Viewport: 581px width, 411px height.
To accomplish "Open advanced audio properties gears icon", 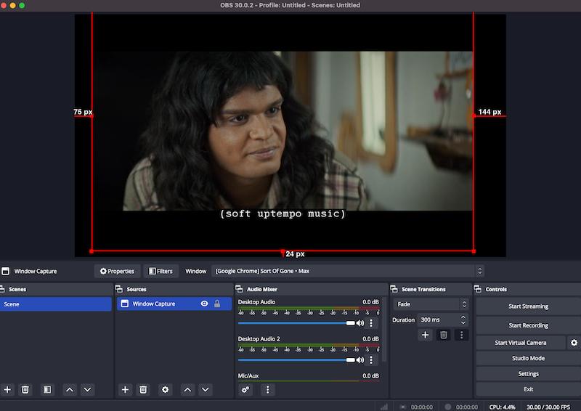I will [x=245, y=389].
